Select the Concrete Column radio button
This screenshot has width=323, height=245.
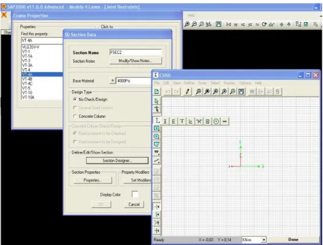75,116
